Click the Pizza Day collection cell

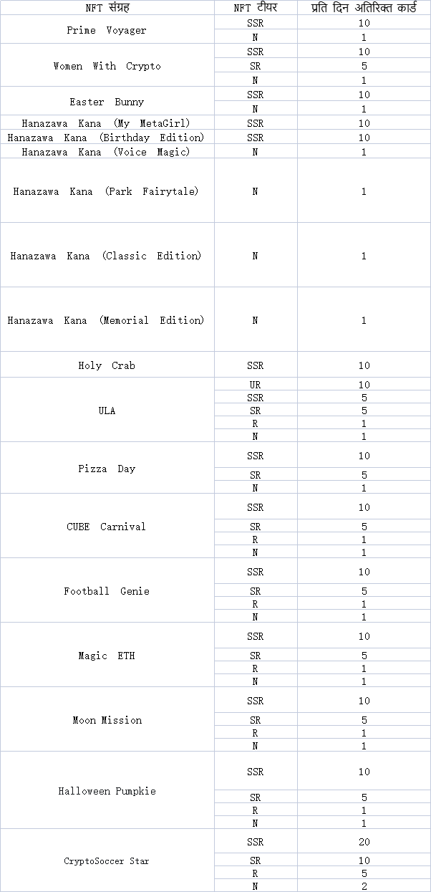point(107,469)
